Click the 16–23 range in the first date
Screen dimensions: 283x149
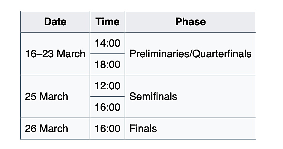click(39, 54)
